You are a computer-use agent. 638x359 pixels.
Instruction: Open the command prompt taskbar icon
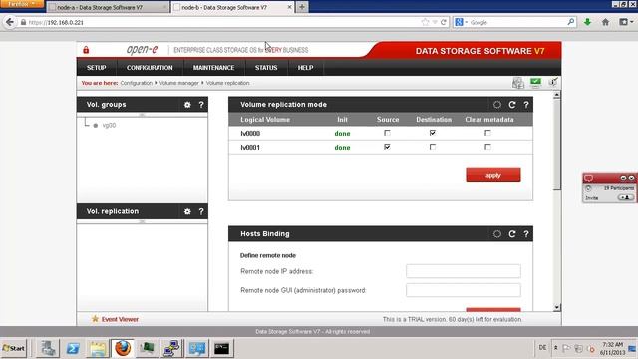221,348
